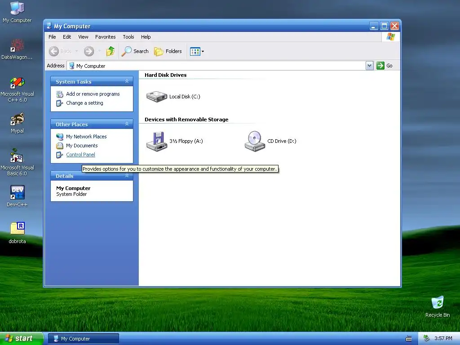
Task: Click the Control Panel icon in sidebar
Action: (x=60, y=155)
